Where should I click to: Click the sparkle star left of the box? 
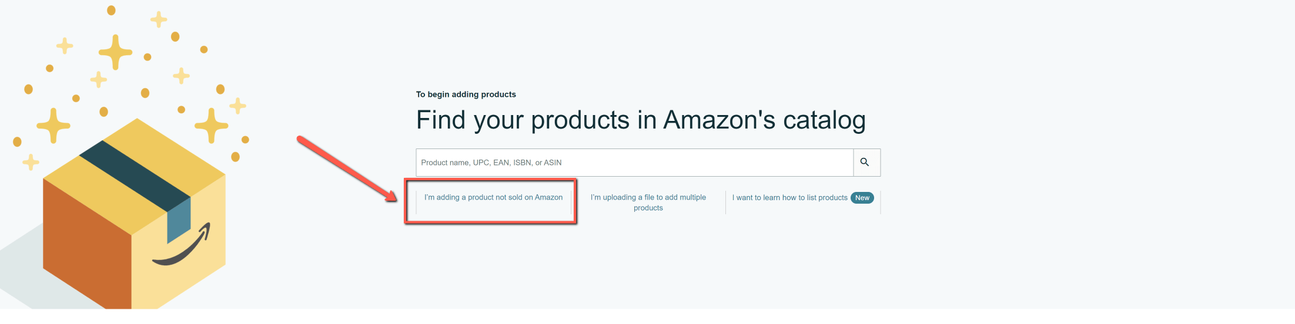point(53,125)
